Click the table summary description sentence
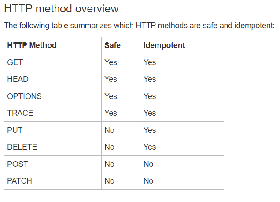Image resolution: width=280 pixels, height=202 pixels. click(140, 26)
